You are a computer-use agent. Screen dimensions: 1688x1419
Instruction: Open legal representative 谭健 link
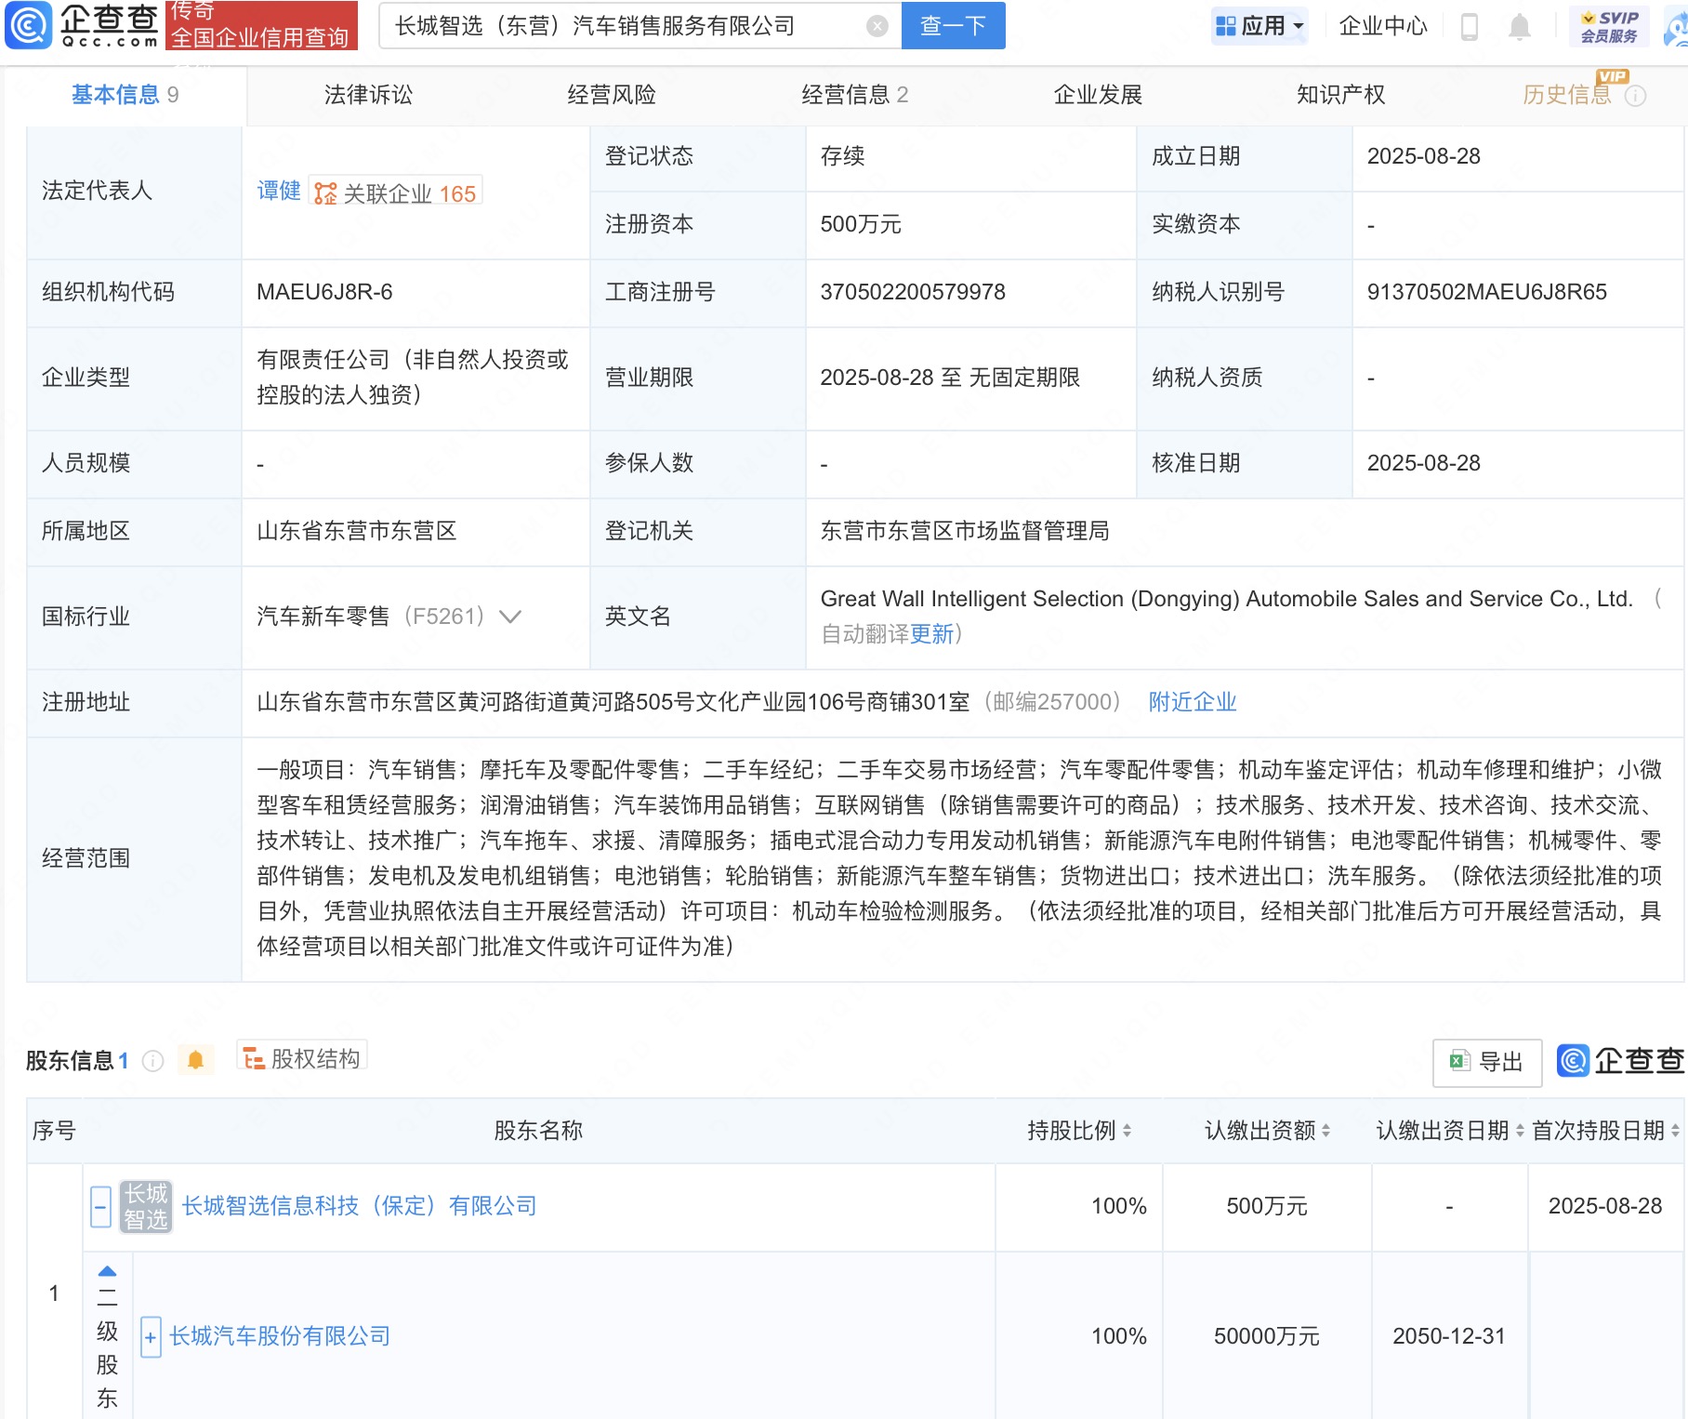click(x=279, y=192)
